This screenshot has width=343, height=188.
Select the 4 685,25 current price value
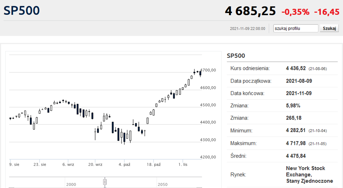point(250,11)
